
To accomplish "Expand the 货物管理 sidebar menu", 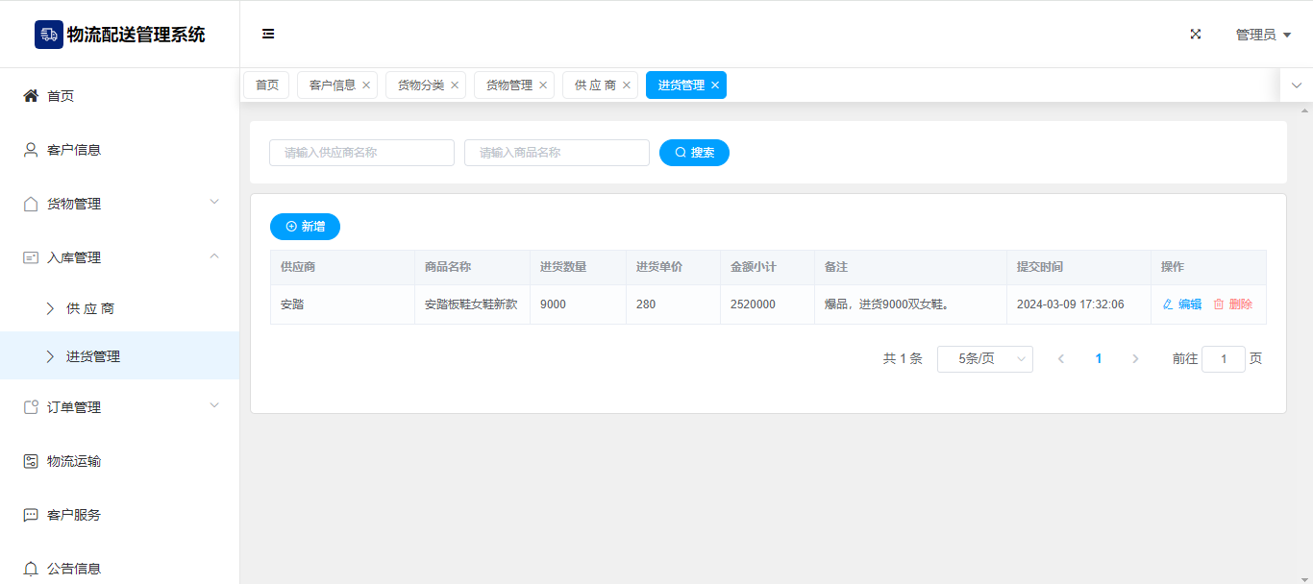I will [119, 204].
